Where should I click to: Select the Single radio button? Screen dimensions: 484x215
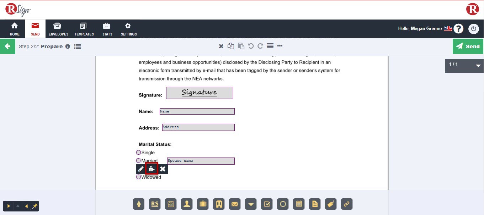(x=138, y=152)
